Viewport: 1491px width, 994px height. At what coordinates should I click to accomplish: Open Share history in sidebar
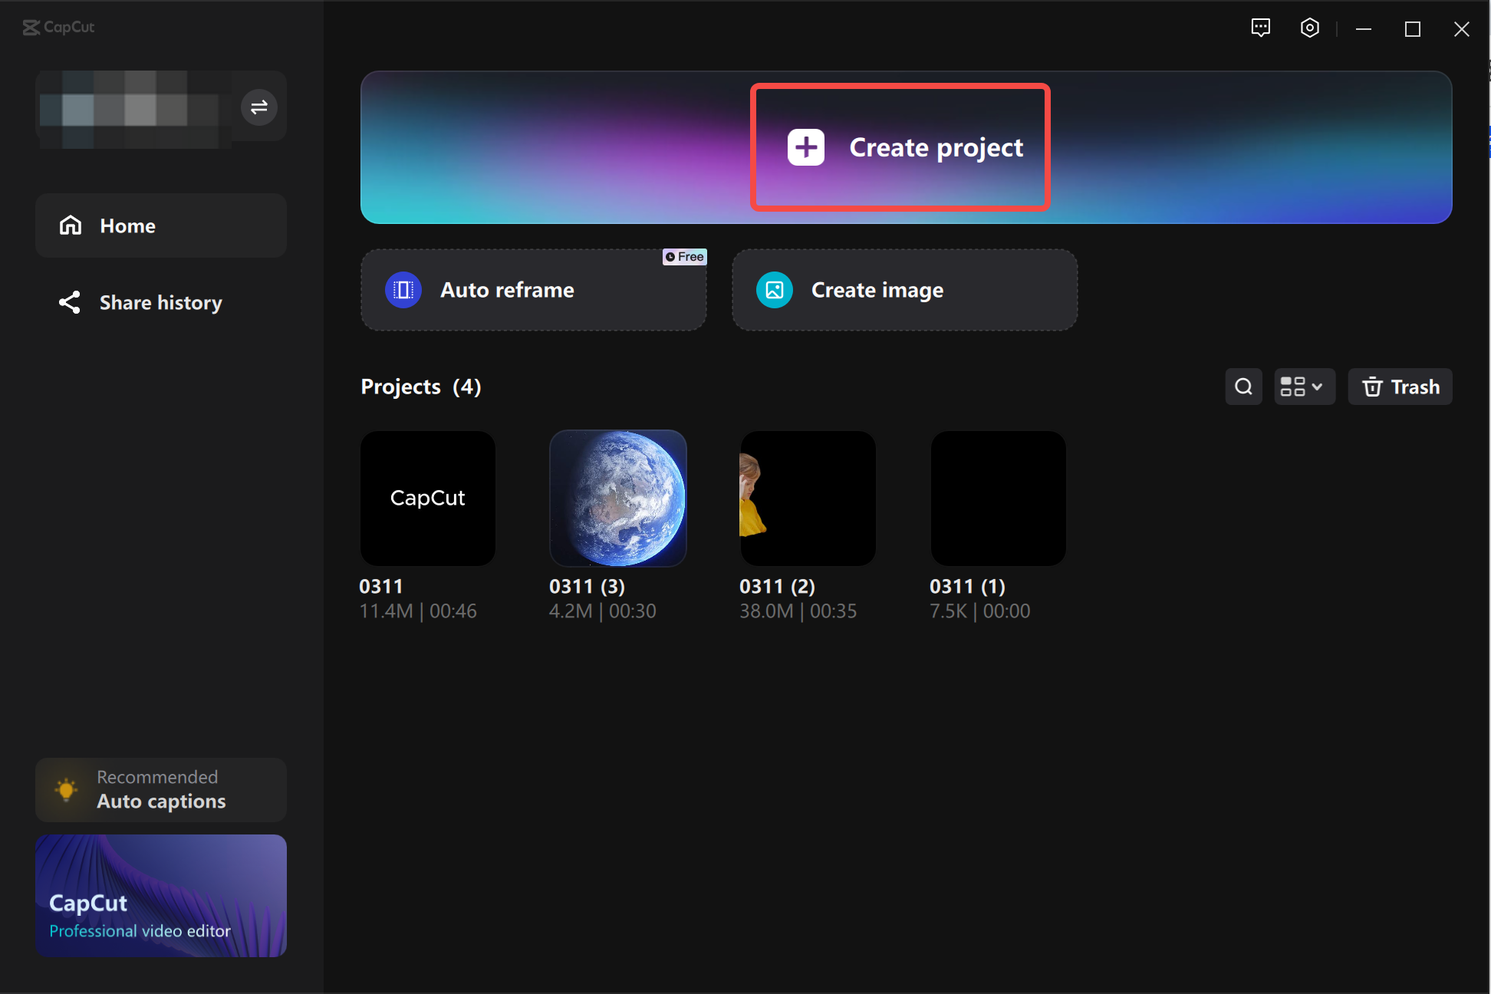161,302
